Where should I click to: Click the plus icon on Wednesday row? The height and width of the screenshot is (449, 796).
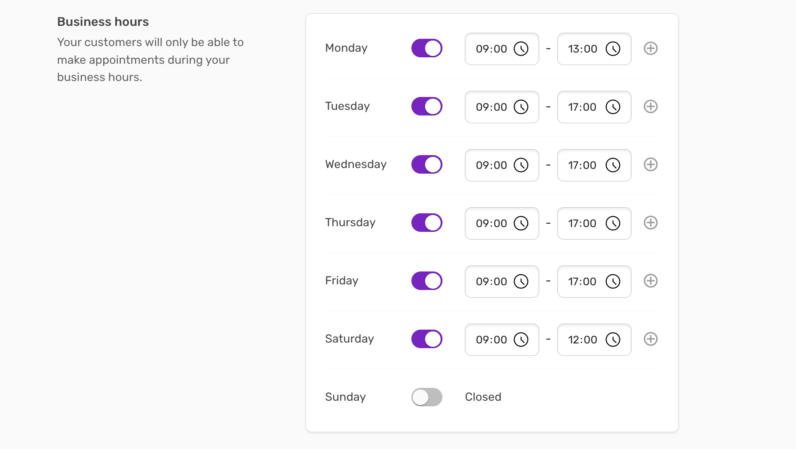651,165
